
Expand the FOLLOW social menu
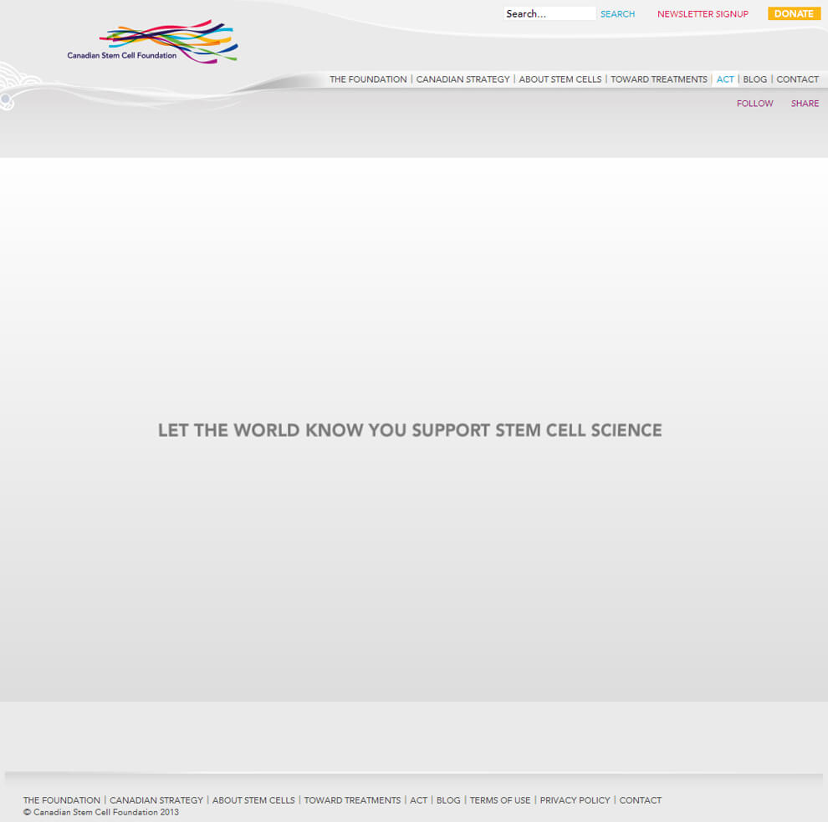tap(754, 104)
